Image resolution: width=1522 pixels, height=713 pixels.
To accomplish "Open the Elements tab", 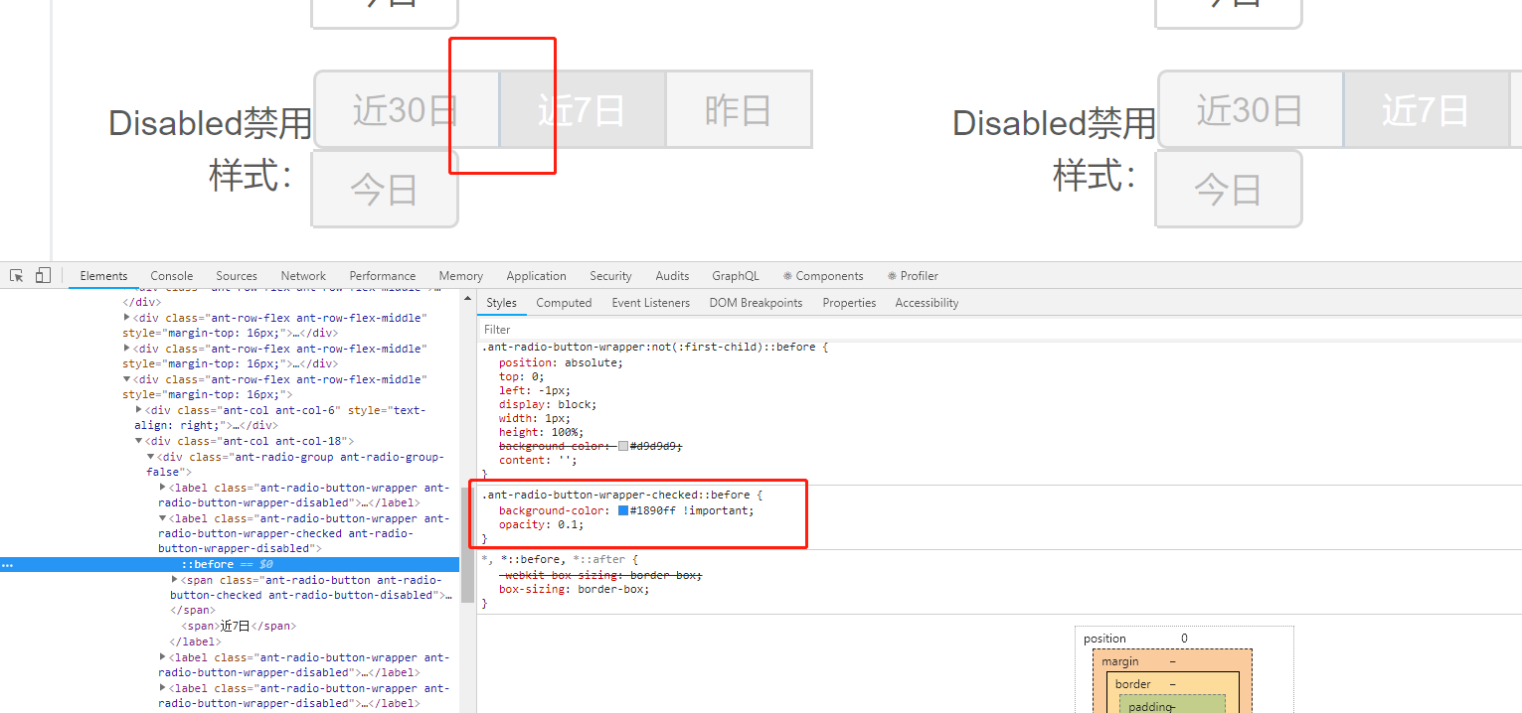I will click(103, 276).
